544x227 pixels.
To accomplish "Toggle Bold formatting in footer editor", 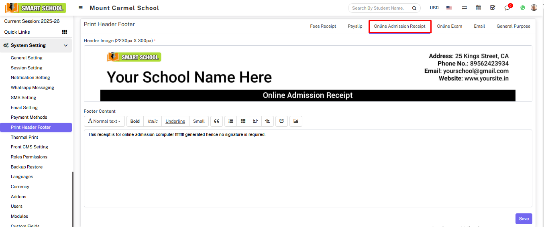I will point(135,121).
